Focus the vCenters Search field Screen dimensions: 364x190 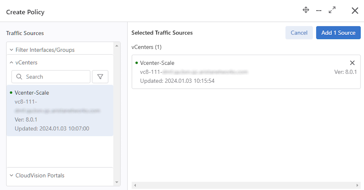51,77
